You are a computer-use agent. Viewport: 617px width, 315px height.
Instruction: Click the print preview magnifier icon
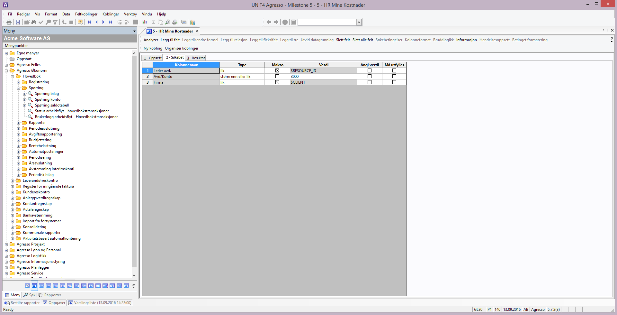[168, 22]
